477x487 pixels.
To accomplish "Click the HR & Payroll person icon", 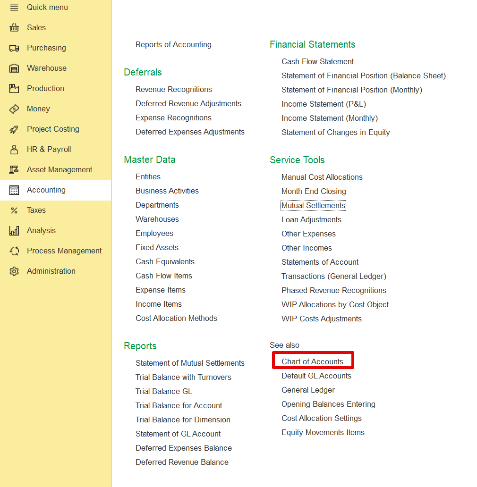I will point(14,150).
